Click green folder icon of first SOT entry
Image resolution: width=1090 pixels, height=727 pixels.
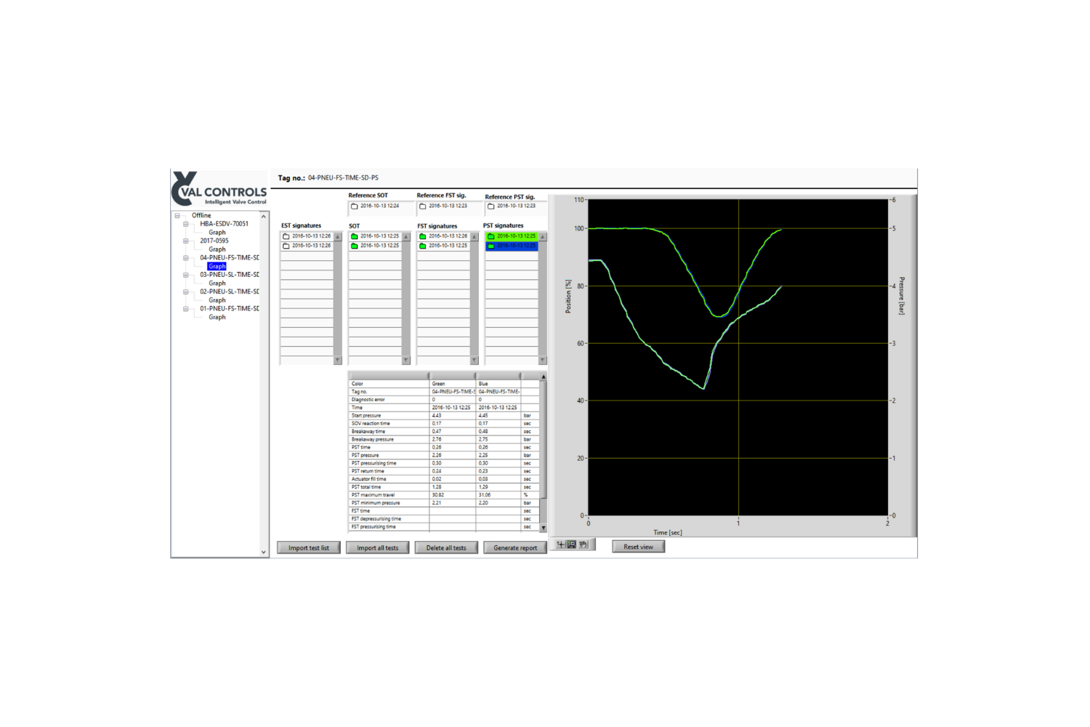[355, 236]
